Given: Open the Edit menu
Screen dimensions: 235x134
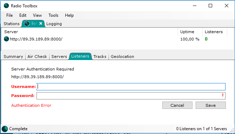Looking at the screenshot, I should (23, 15).
